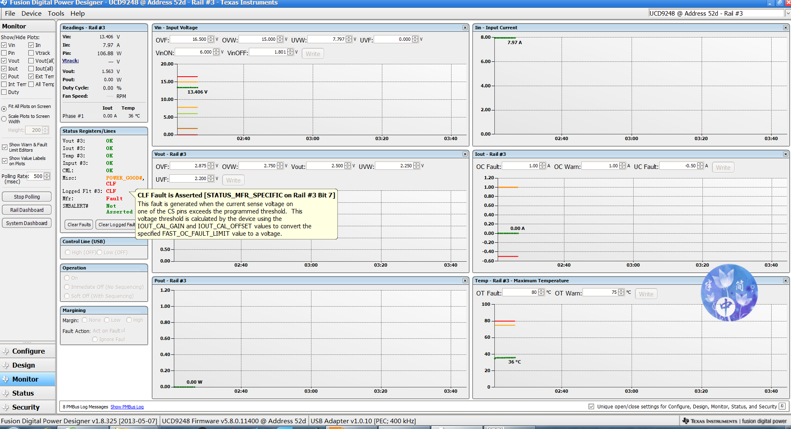Screen dimensions: 791x429
Task: Open the Status section via its gear icon
Action: pos(6,393)
